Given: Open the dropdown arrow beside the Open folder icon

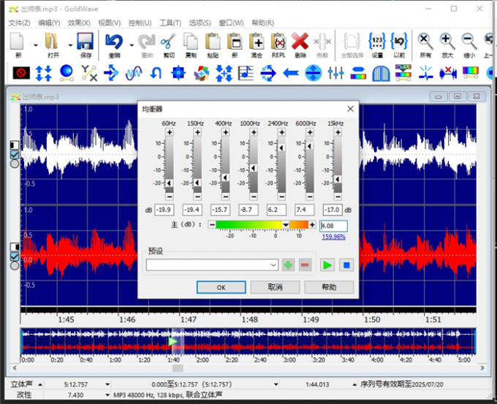Looking at the screenshot, I should pos(70,45).
